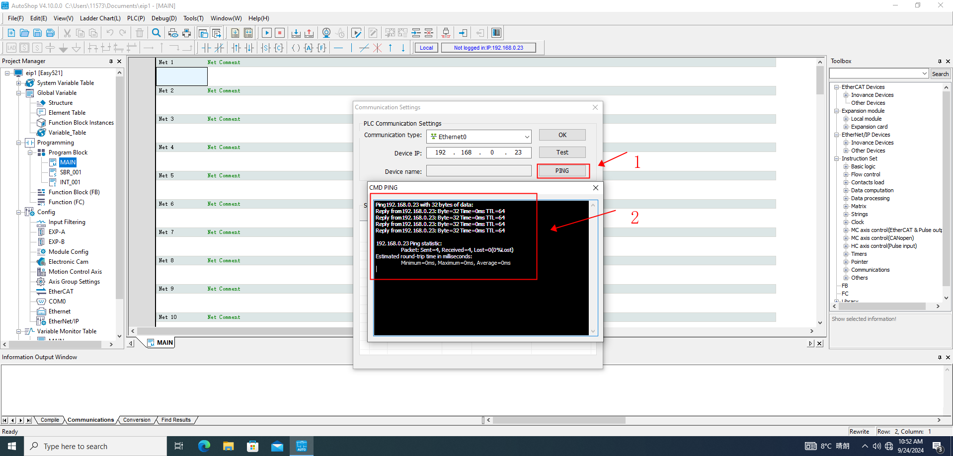Delete element with the trash can icon
953x456 pixels.
point(140,33)
